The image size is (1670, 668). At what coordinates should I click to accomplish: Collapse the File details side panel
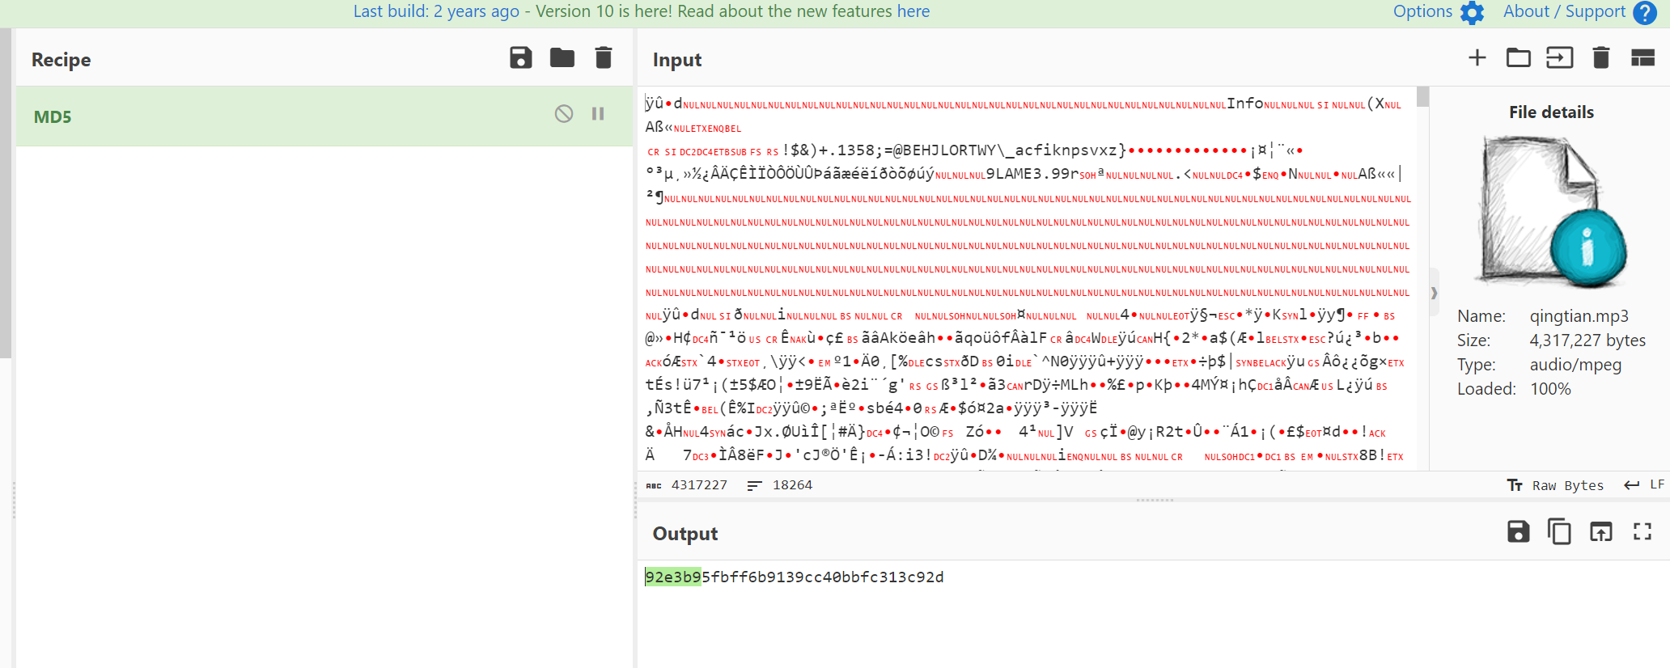[x=1434, y=293]
